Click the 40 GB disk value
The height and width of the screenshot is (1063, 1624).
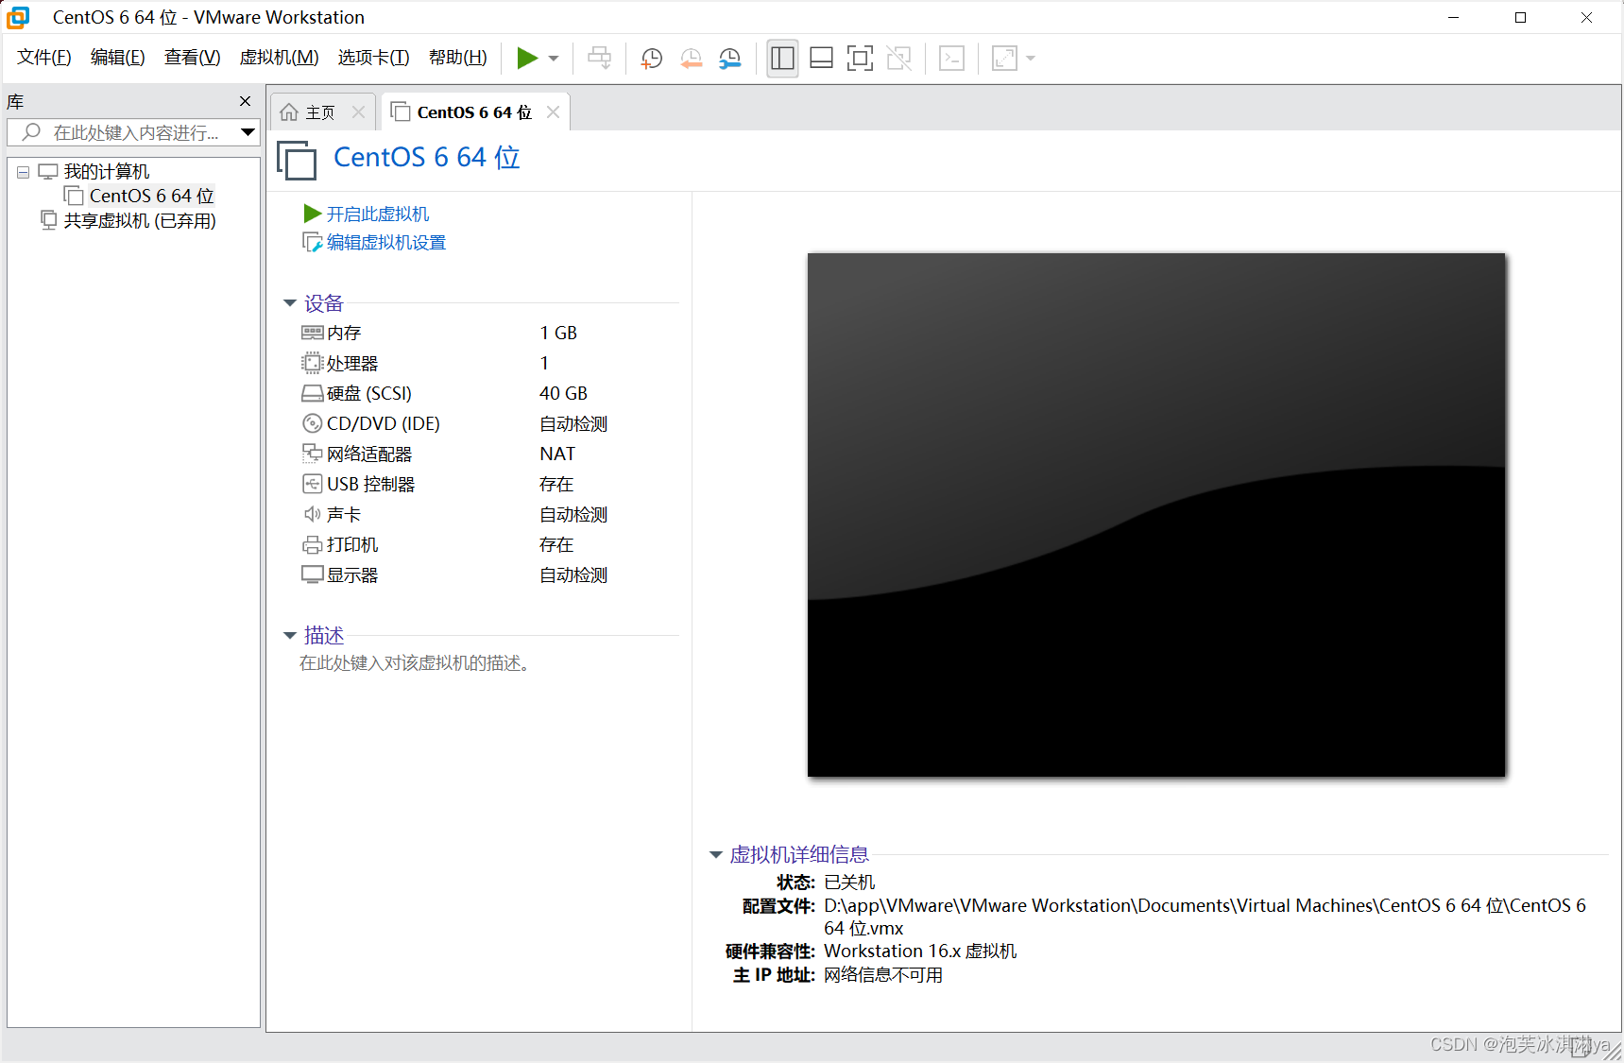tap(564, 393)
